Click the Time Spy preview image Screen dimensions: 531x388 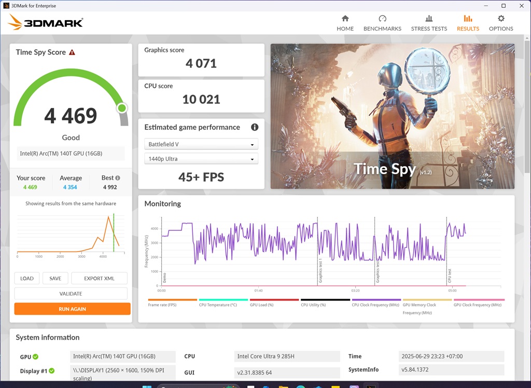pyautogui.click(x=393, y=116)
